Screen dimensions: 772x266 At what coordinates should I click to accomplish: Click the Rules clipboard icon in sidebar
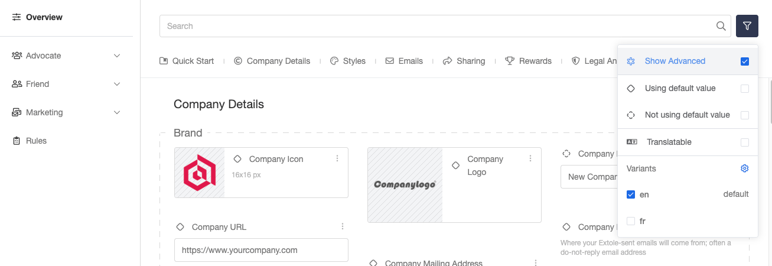(17, 141)
